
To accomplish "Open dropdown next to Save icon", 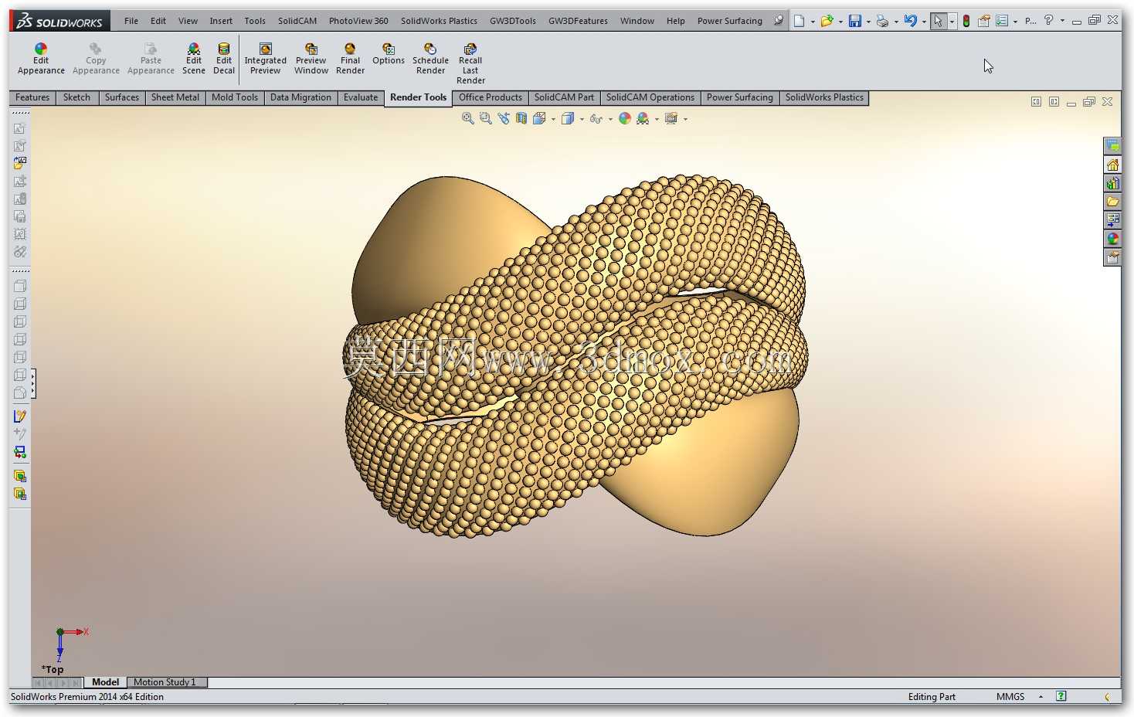I will [868, 22].
